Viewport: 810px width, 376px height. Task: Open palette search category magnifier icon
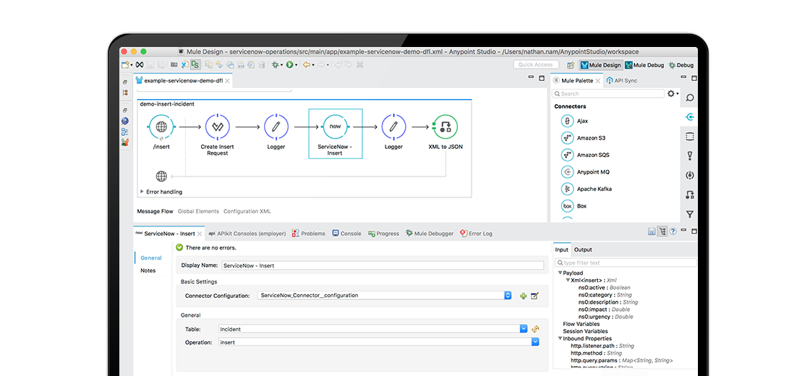[689, 98]
